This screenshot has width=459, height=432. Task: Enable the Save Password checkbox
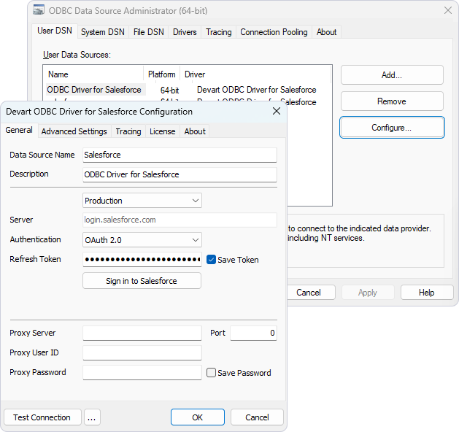(x=211, y=373)
